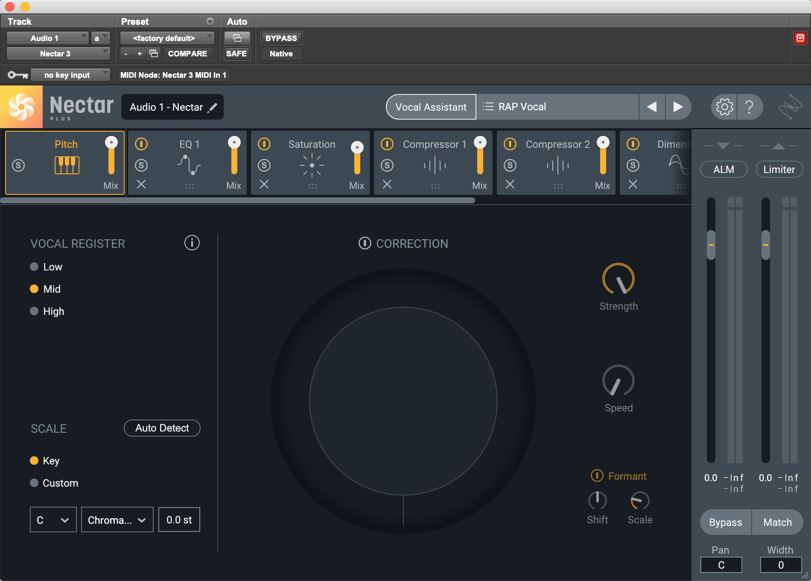This screenshot has height=581, width=811.
Task: Click the Vocal Assistant button
Action: (431, 107)
